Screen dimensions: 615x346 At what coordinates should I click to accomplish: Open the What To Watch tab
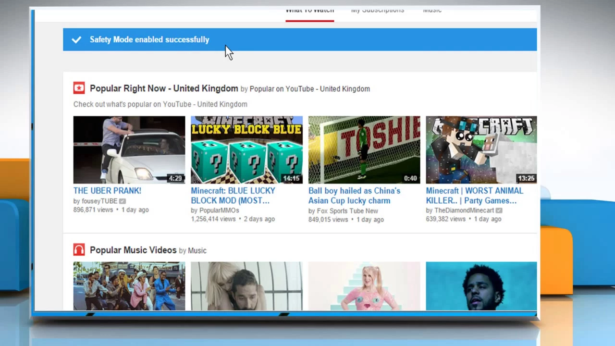[x=309, y=11]
